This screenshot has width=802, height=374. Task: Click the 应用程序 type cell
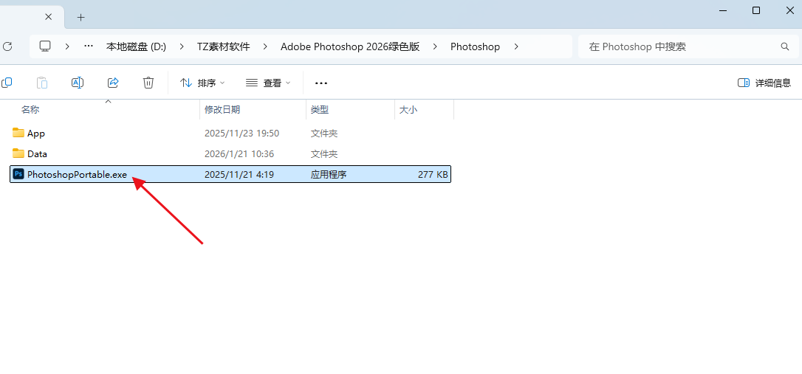[x=329, y=174]
